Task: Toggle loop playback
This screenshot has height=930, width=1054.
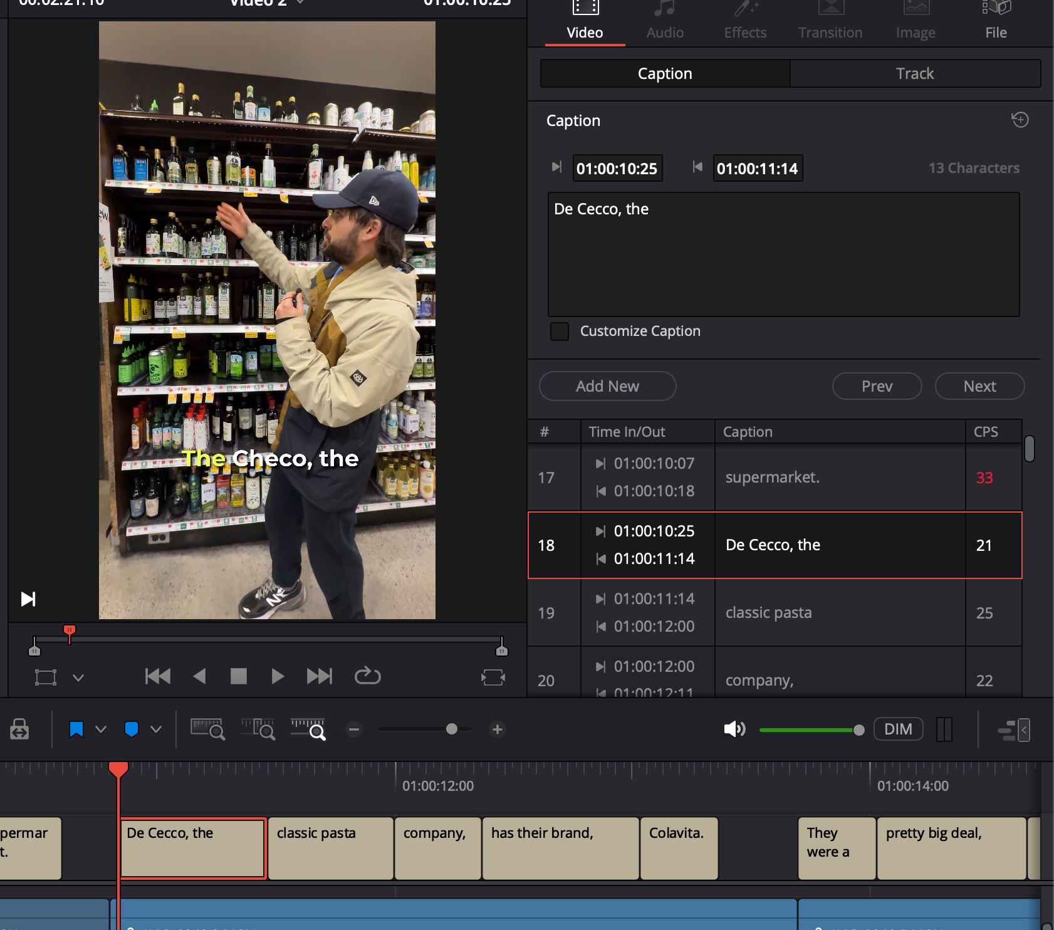Action: pyautogui.click(x=367, y=676)
